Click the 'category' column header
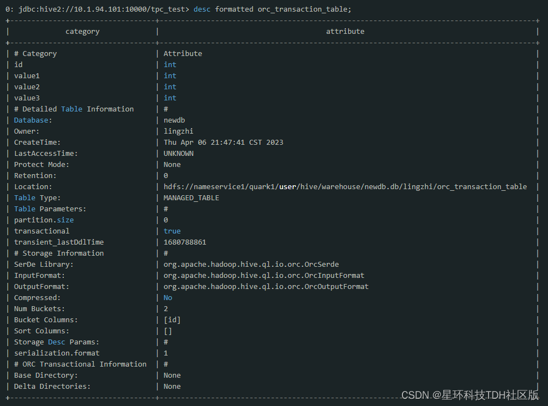This screenshot has width=548, height=406. coord(82,32)
